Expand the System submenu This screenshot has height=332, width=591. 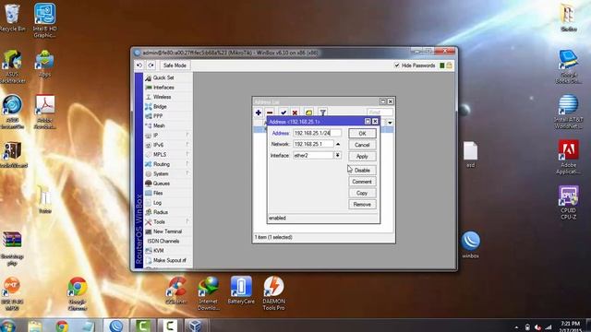(168, 174)
